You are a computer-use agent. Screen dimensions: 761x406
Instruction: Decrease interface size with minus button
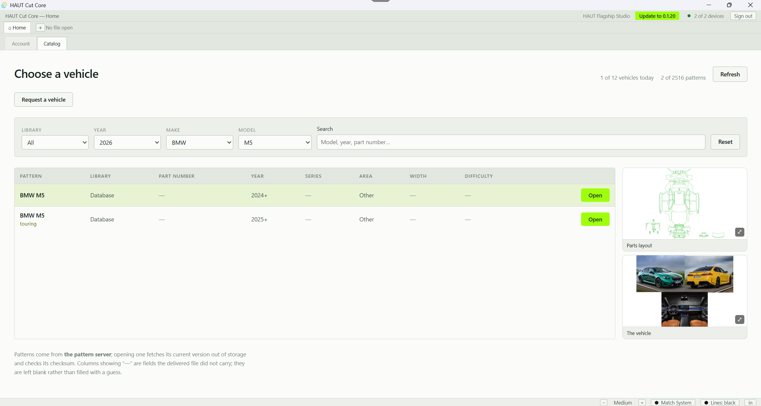604,403
